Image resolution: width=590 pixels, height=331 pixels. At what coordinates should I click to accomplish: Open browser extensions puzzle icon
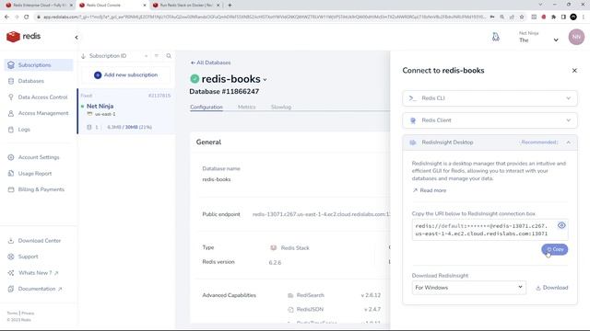tap(553, 17)
